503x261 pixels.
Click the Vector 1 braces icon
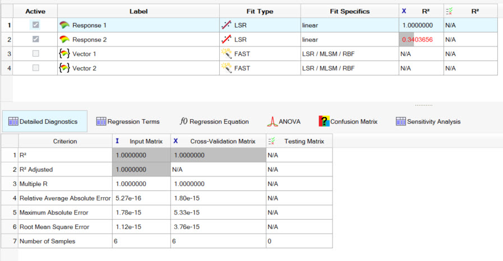(x=64, y=53)
